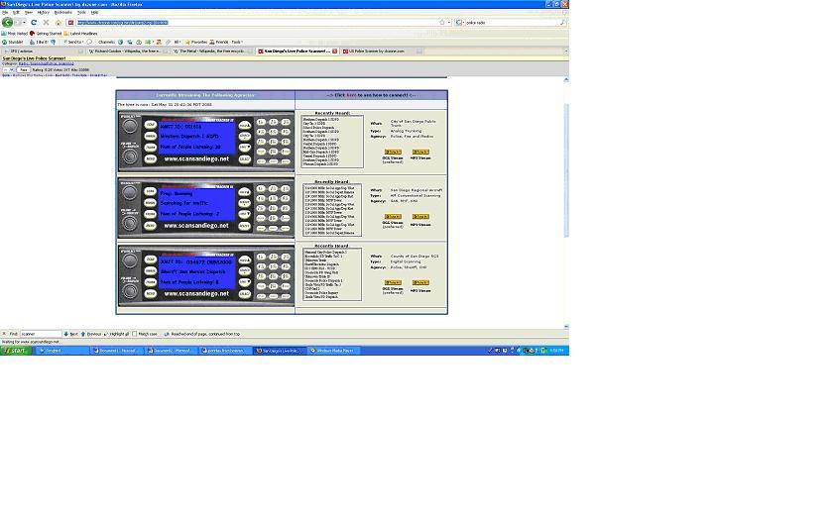Click the San Marcos Dispatch scanner display image
The width and height of the screenshot is (833, 520).
[205, 276]
